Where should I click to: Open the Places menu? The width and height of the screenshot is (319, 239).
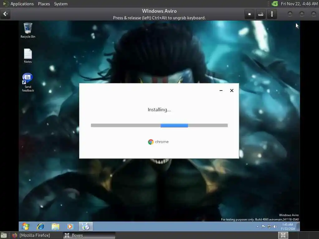(x=44, y=4)
